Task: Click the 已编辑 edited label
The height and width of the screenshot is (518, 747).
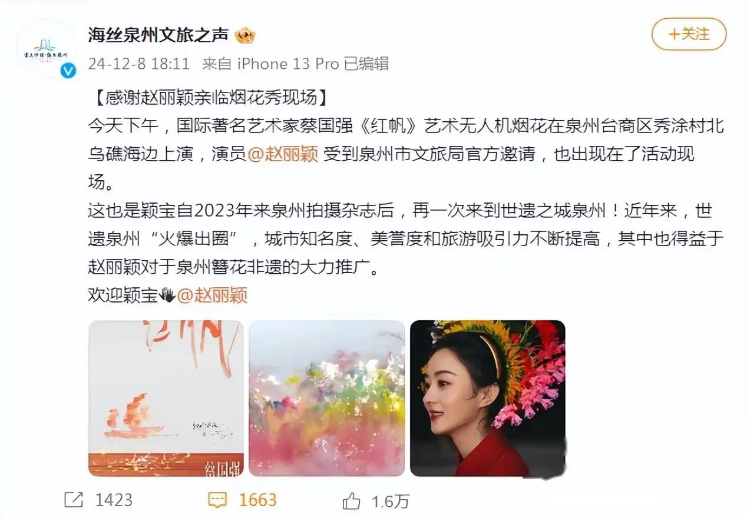Action: click(x=366, y=64)
